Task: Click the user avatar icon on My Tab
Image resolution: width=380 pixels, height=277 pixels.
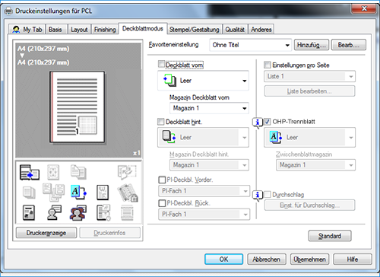Action: (x=16, y=30)
